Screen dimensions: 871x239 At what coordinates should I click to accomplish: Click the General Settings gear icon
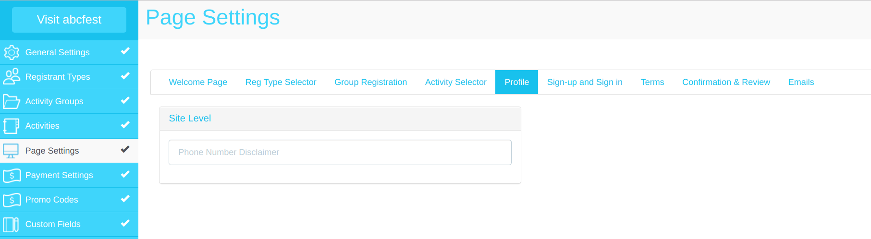click(12, 52)
